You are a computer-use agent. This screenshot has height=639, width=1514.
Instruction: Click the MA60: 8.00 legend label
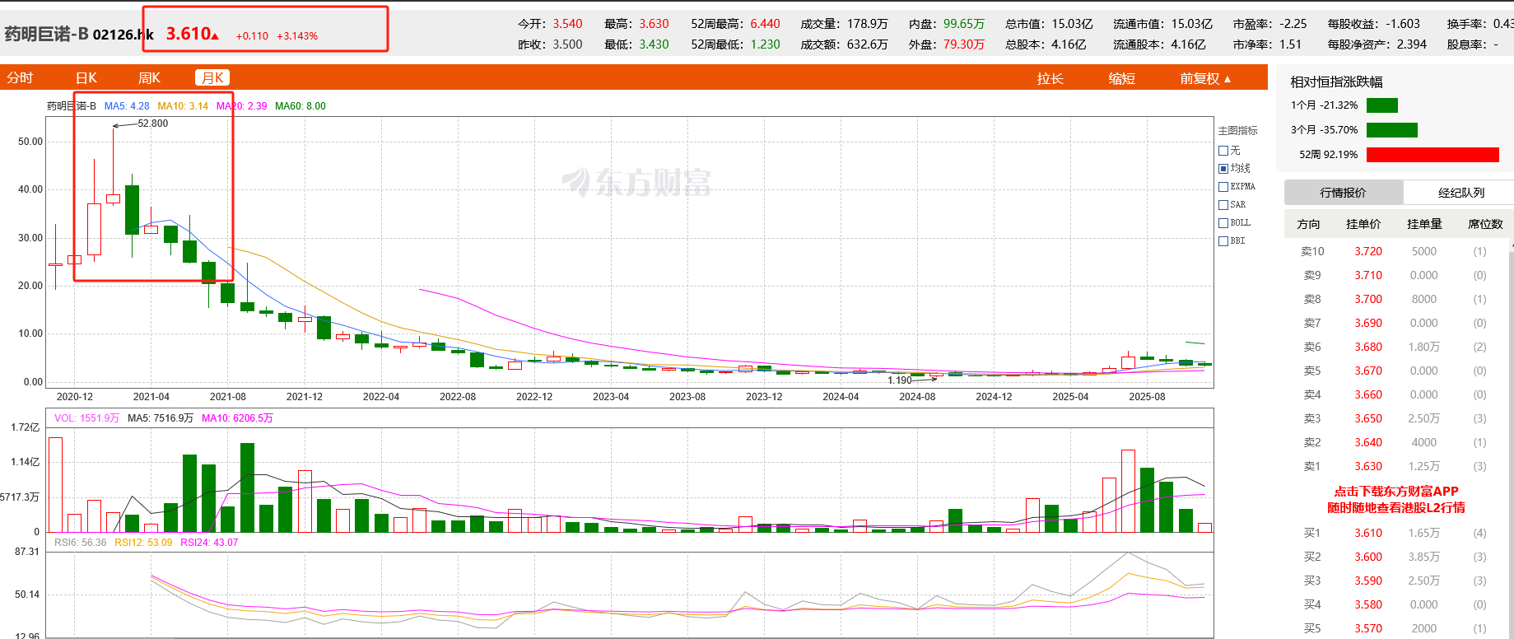pos(300,106)
